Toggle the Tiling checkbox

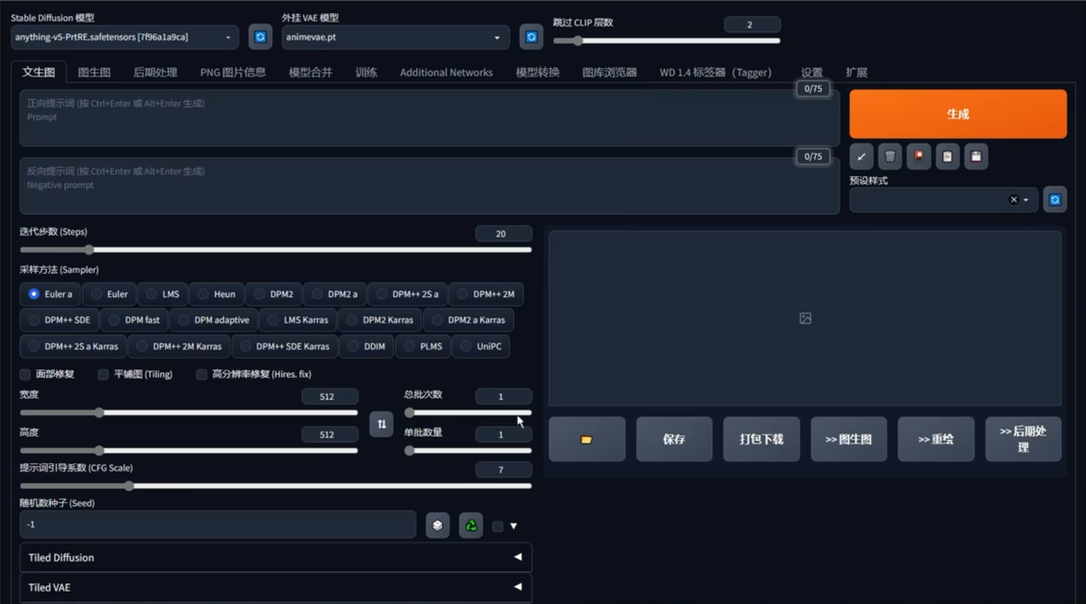pos(103,375)
